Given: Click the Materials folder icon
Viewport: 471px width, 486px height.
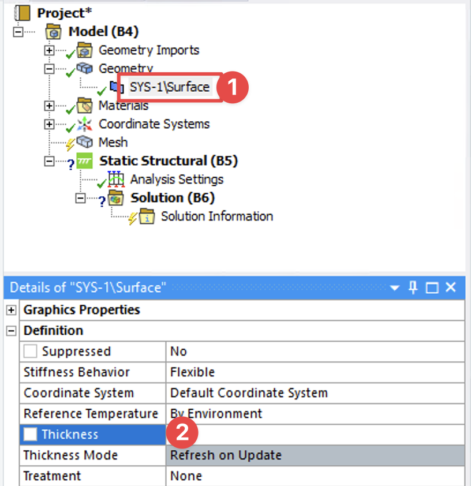Looking at the screenshot, I should tap(85, 106).
